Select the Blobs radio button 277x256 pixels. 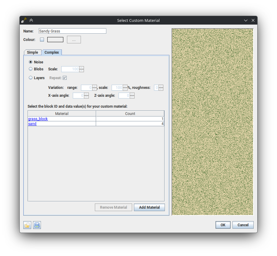[x=30, y=69]
